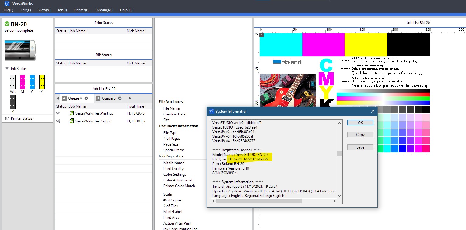Click the black ink level indicator
The height and width of the screenshot is (230, 466).
click(13, 102)
